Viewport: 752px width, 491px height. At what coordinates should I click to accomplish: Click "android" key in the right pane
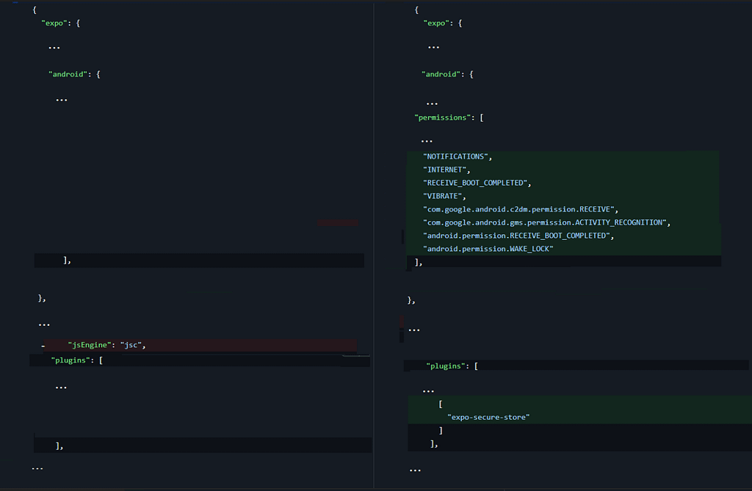[x=441, y=74]
